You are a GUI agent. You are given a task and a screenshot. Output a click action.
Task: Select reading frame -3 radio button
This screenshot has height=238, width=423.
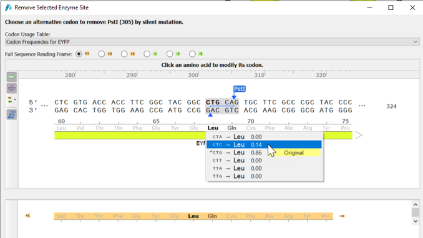point(192,54)
